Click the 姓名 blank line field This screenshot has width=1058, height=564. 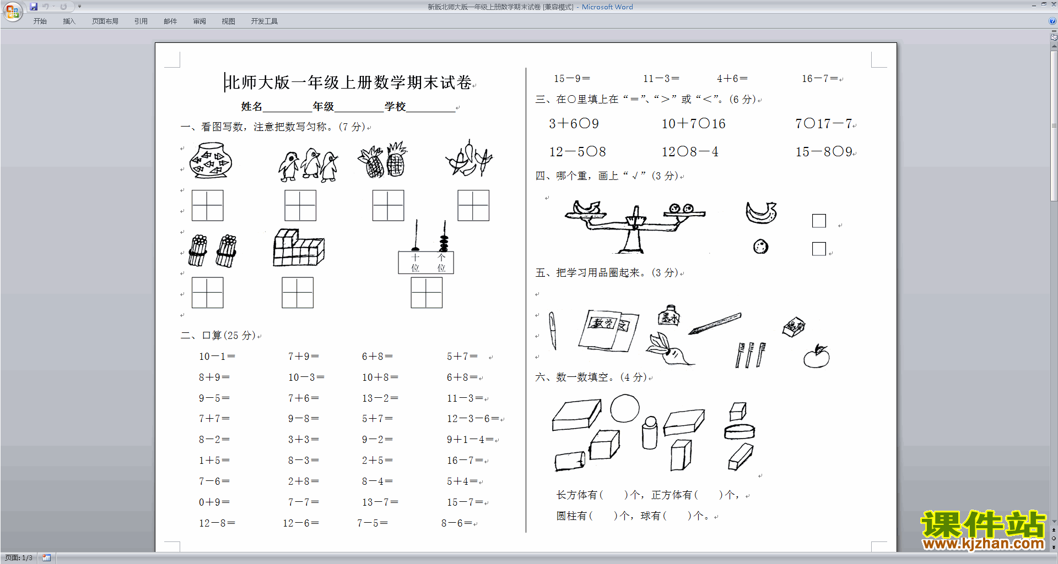coord(287,107)
